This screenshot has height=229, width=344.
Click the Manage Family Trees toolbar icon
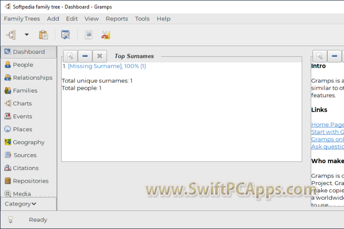(x=11, y=35)
